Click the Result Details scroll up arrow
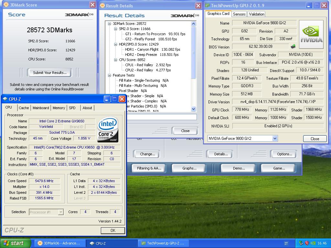Viewport: 331px width, 248px height. coord(193,24)
